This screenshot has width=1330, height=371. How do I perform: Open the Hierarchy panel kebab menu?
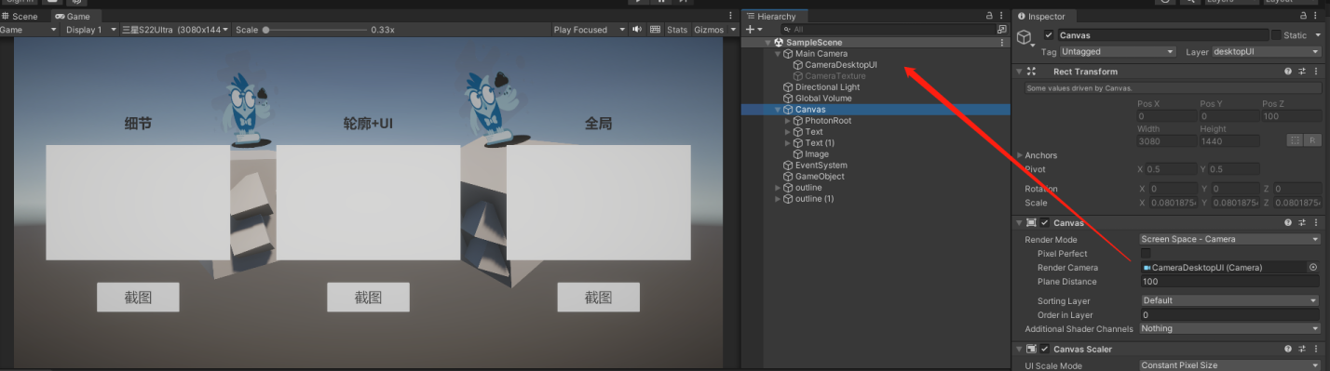coord(1002,17)
